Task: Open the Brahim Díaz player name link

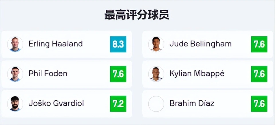Action: (192, 103)
